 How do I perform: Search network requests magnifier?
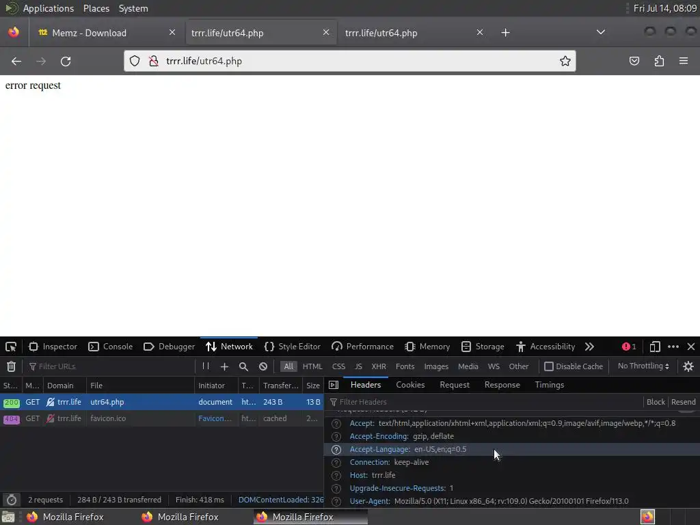tap(243, 366)
